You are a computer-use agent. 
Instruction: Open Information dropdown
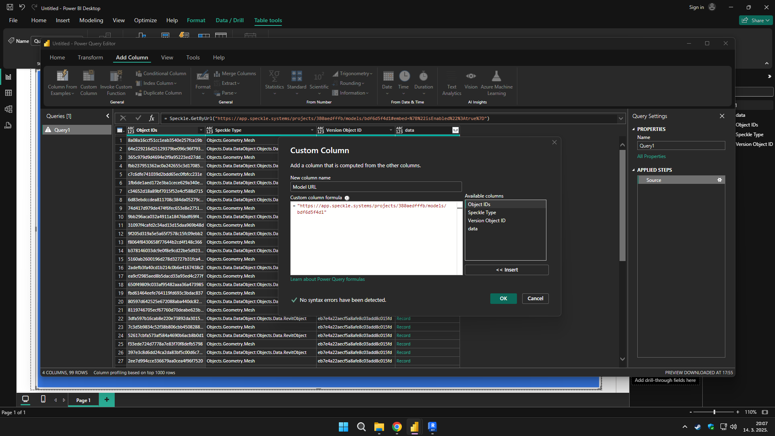click(x=350, y=93)
